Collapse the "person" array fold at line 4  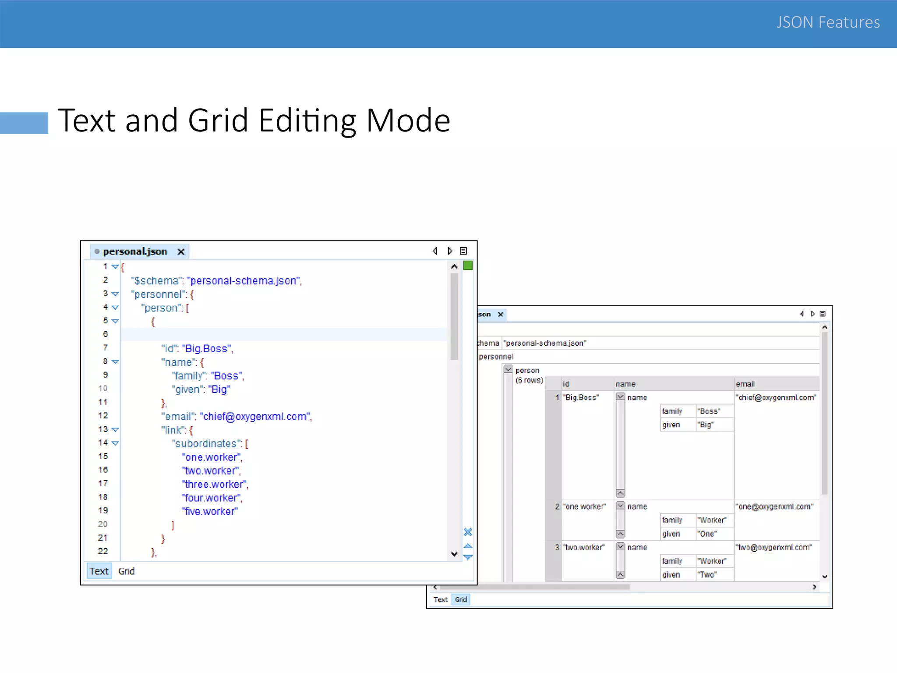(x=115, y=308)
